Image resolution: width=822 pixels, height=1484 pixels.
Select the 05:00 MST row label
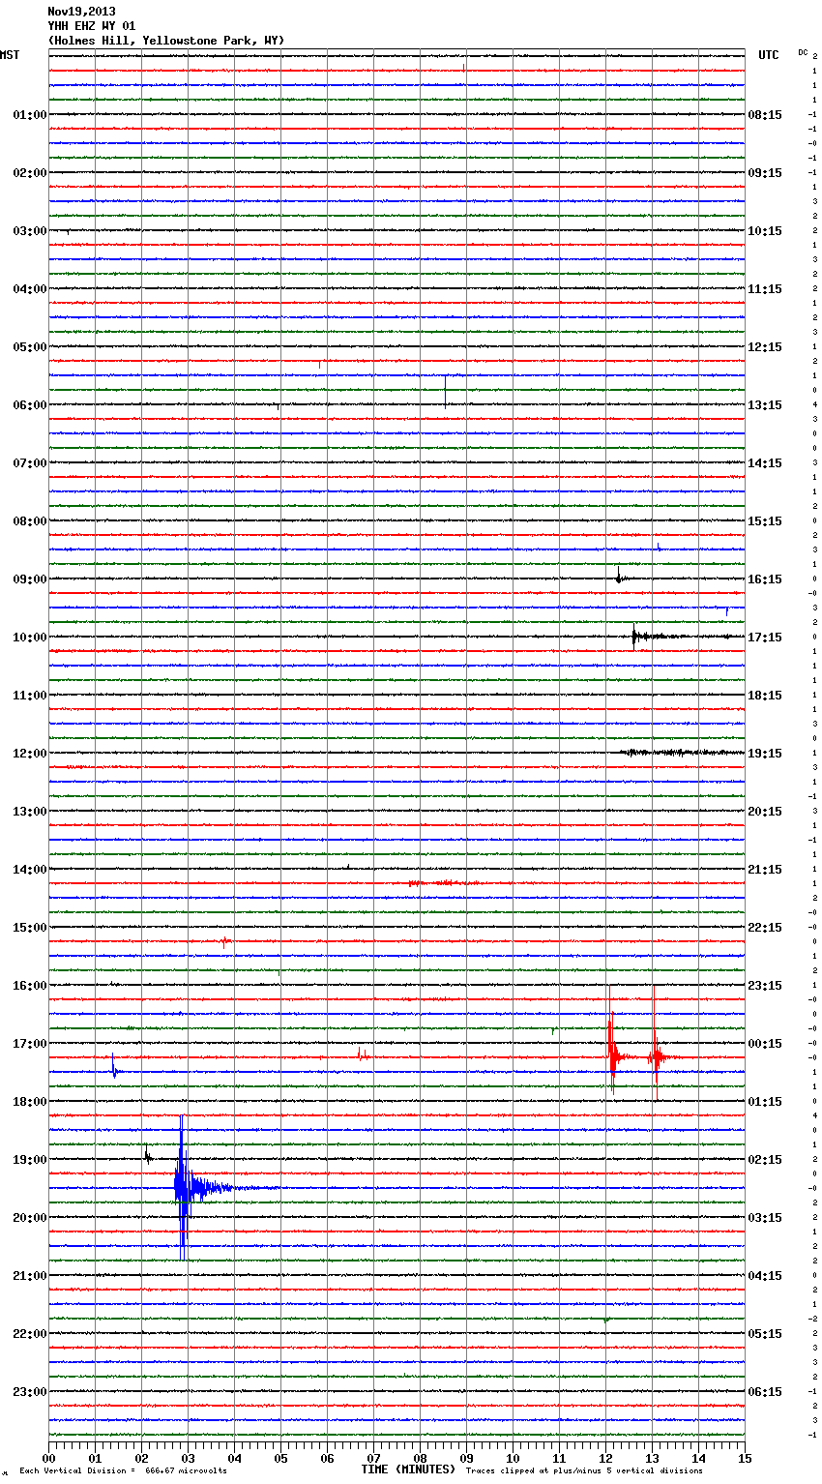click(30, 347)
